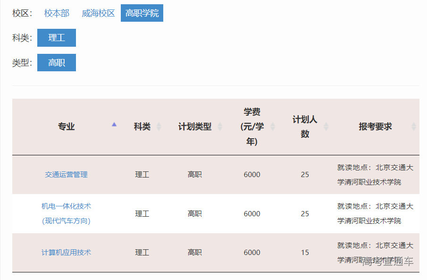This screenshot has width=427, height=280.
Task: Select the 高职学院 campus tab
Action: coord(142,13)
